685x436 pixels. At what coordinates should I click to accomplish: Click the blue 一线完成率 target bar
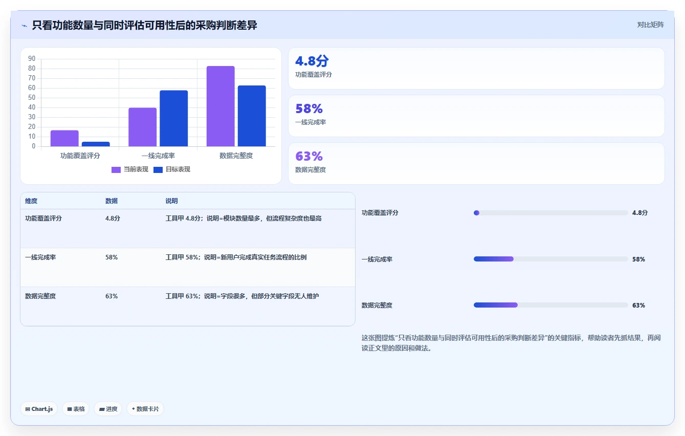[173, 118]
